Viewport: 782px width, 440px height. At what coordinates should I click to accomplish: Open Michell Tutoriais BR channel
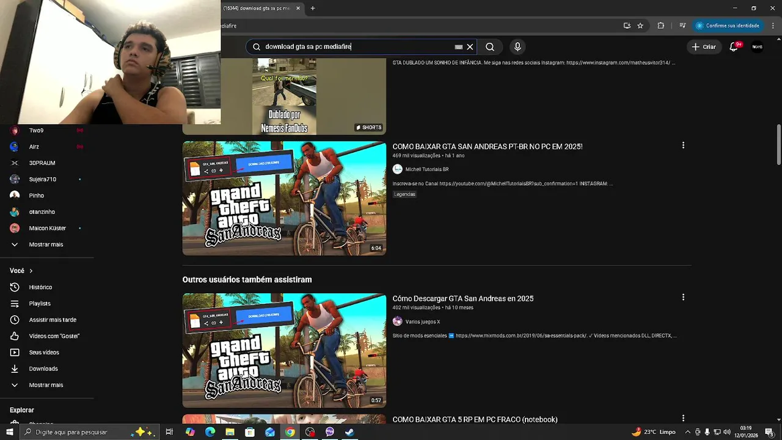pos(427,169)
